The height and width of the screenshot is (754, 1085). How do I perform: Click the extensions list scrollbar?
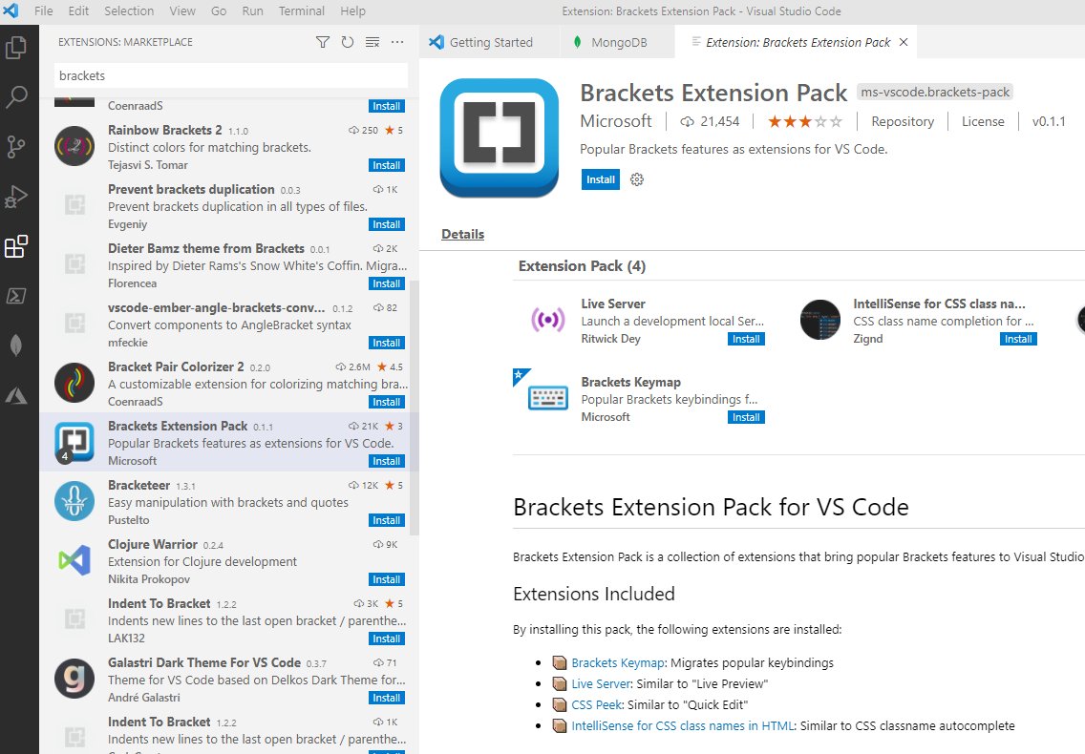414,408
